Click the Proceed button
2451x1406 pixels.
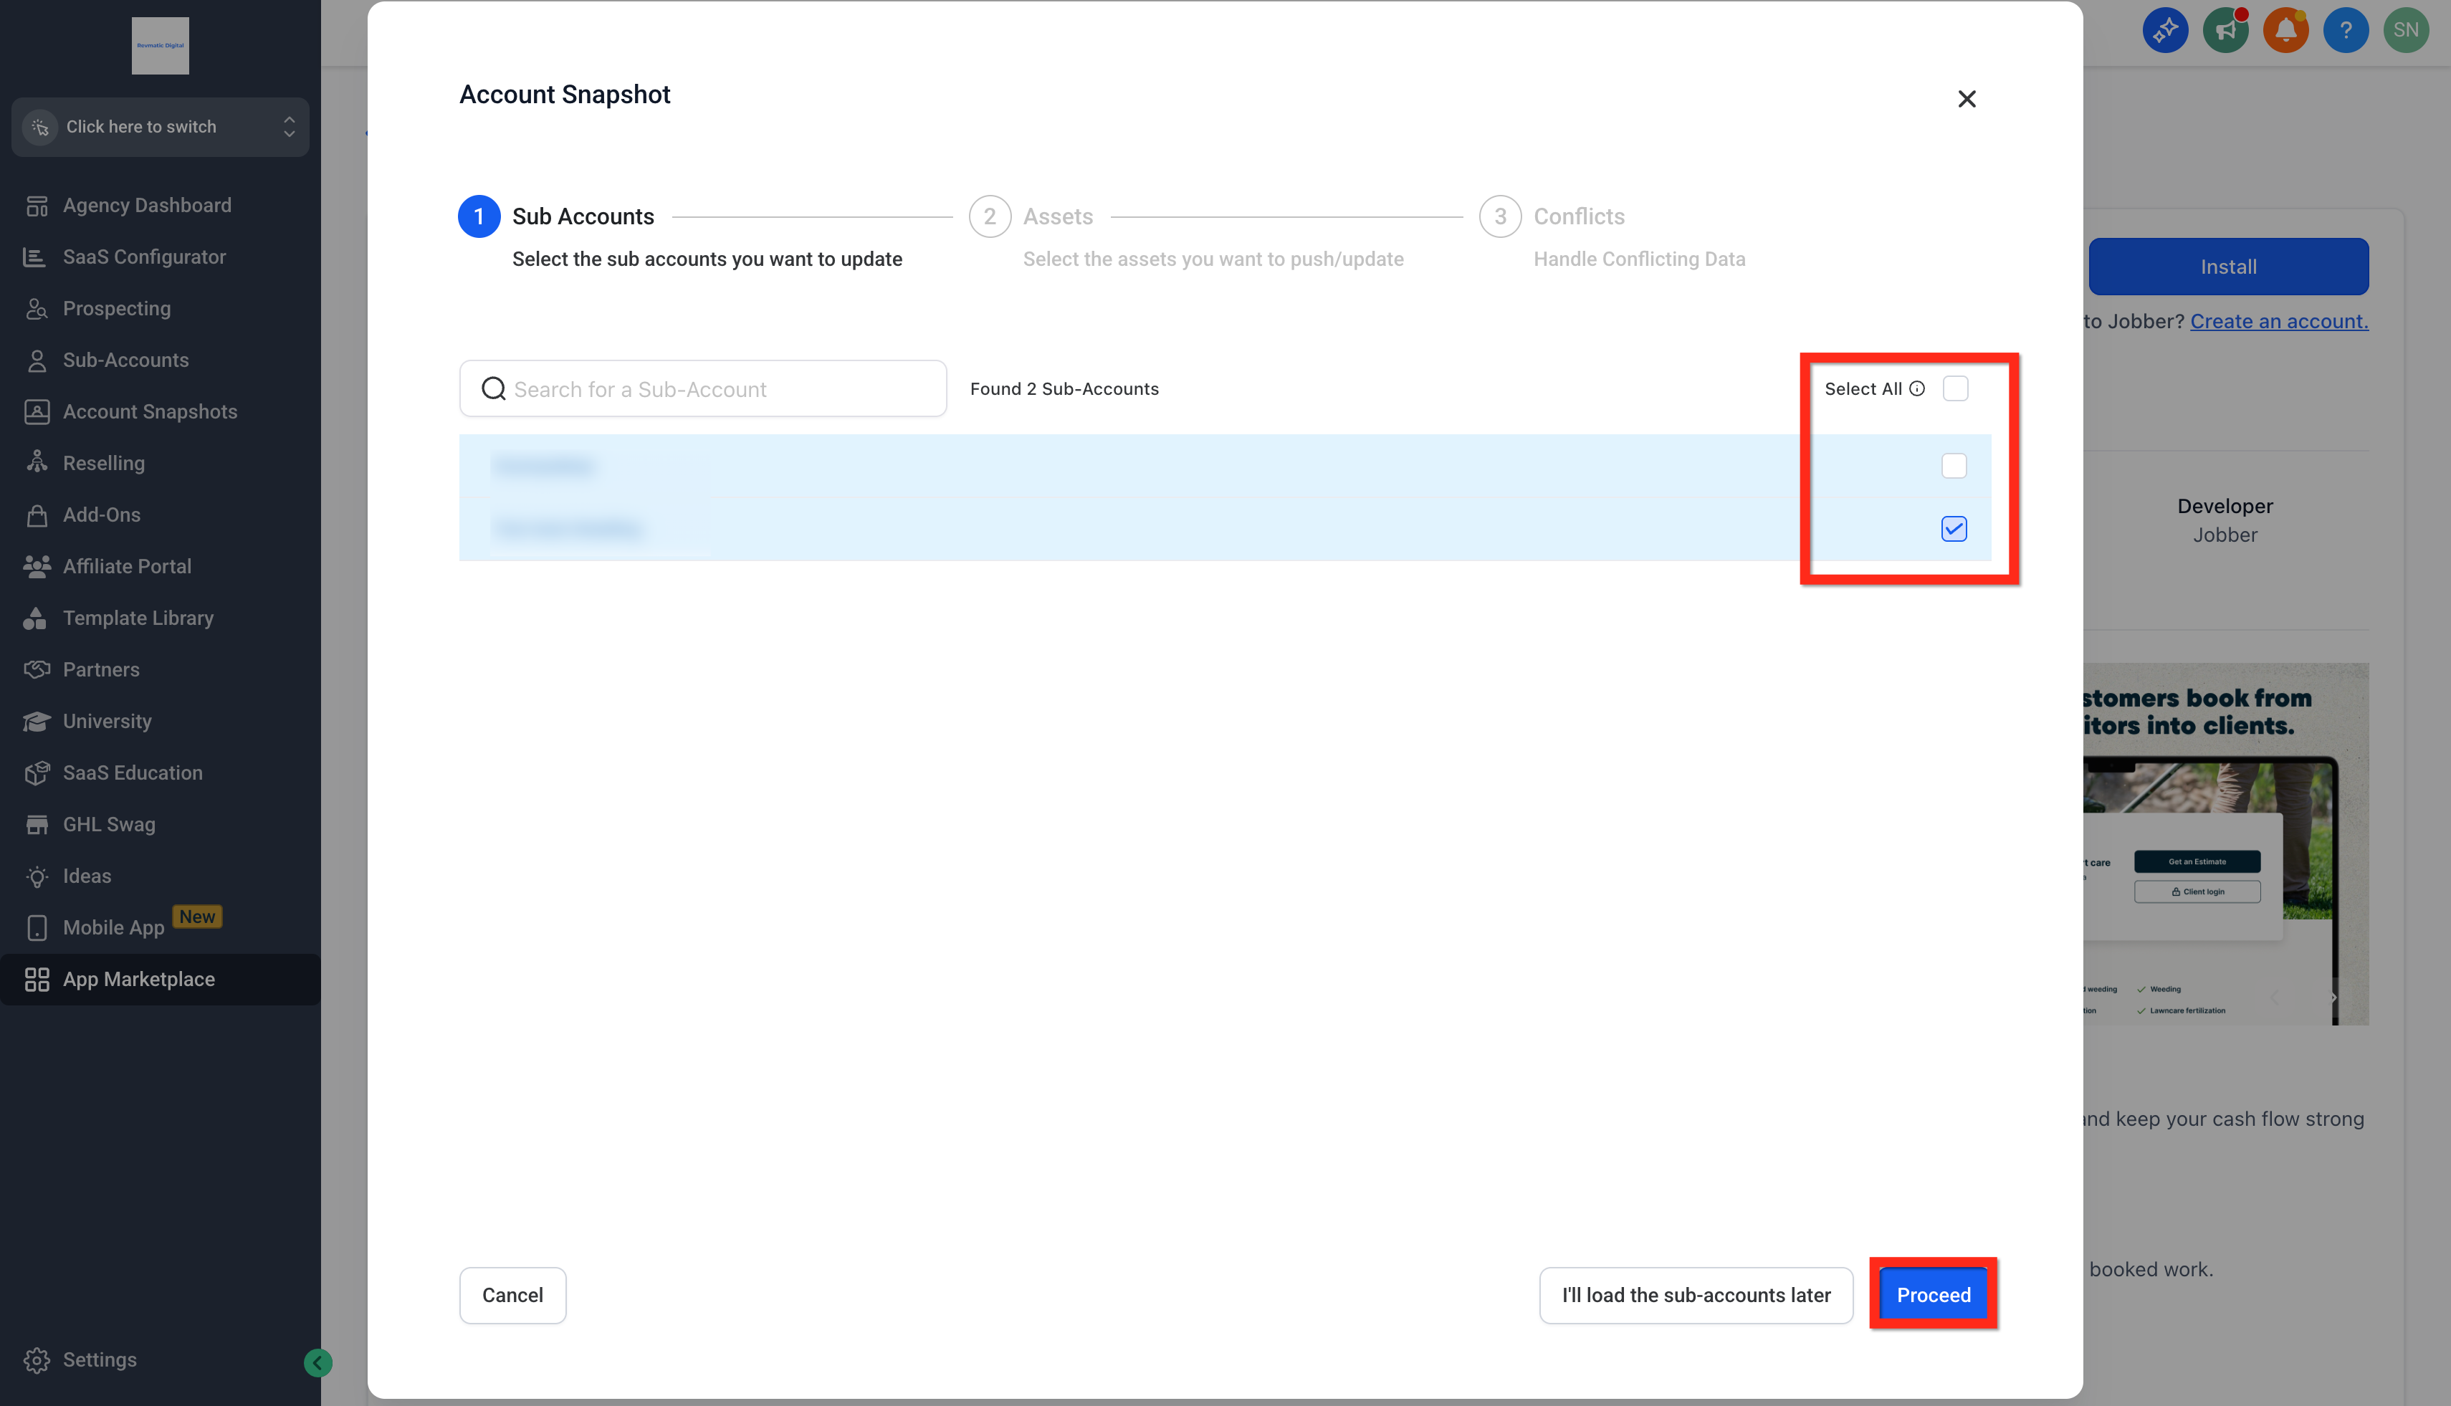click(x=1934, y=1295)
